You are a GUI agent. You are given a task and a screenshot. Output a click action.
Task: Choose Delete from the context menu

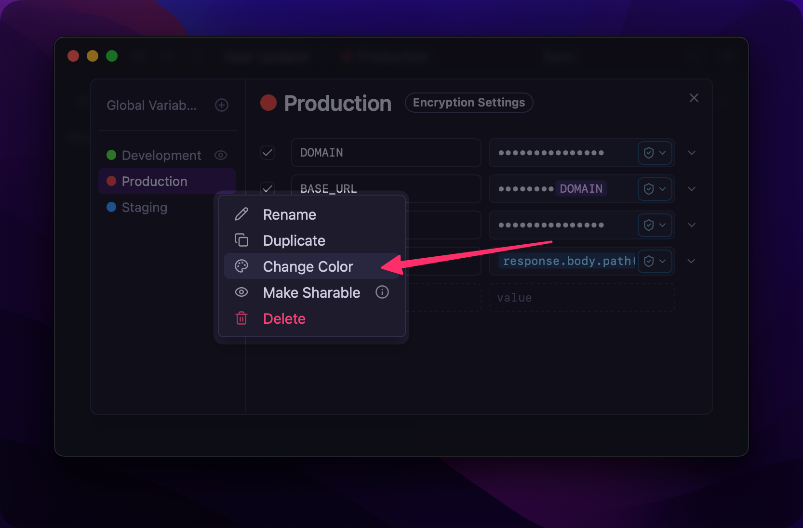click(x=284, y=318)
